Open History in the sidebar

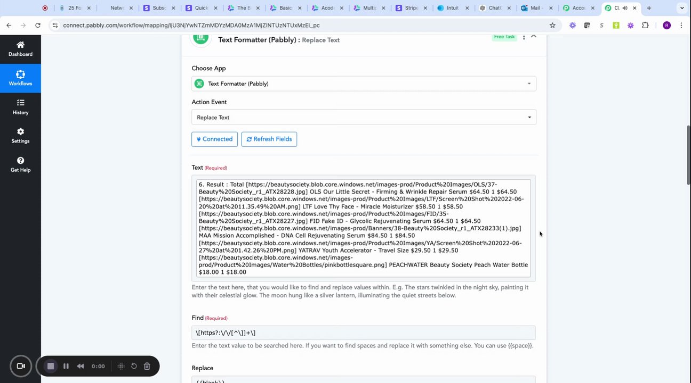point(20,107)
